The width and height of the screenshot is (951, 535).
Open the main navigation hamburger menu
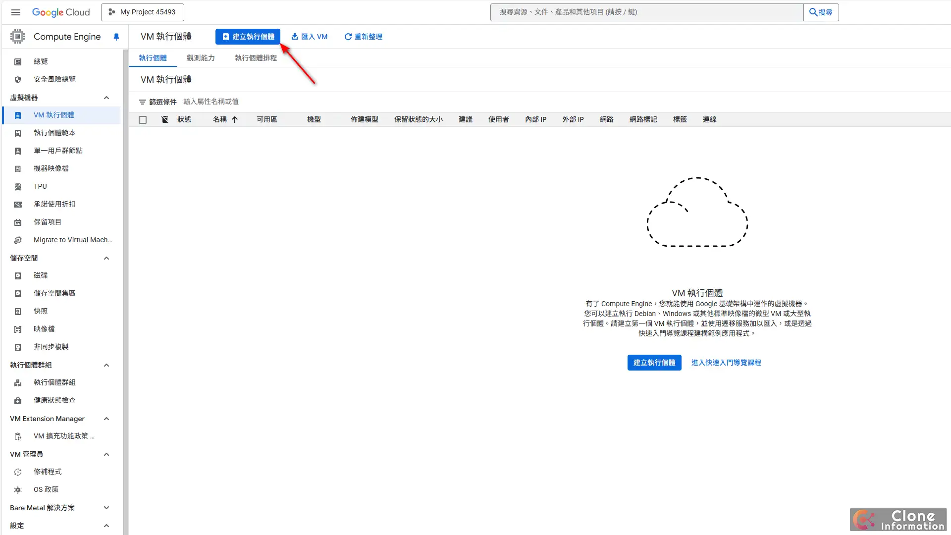click(x=16, y=12)
